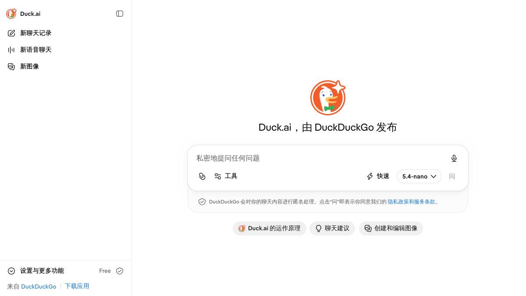Viewport: 526px width, 296px height.
Task: Open the DuckDuckGo footer link
Action: [x=39, y=286]
